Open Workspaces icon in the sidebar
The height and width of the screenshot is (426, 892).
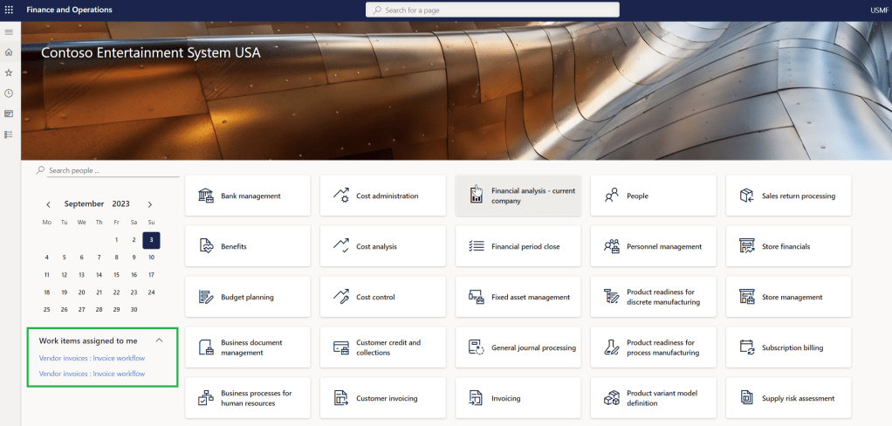tap(9, 113)
